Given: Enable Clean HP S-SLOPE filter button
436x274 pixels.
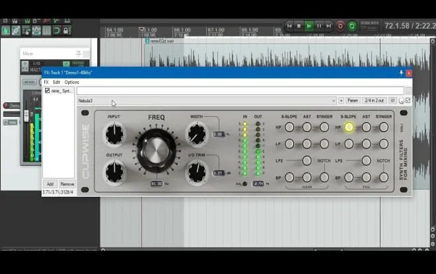Looking at the screenshot, I should pos(289,127).
